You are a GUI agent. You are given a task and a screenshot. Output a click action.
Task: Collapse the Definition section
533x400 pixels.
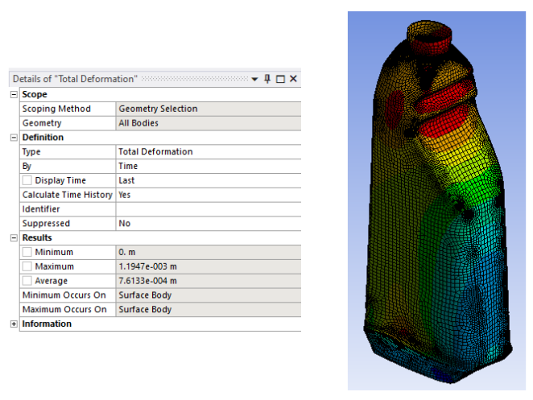tap(14, 138)
